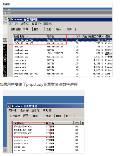The width and height of the screenshot is (120, 156).
Task: Sort by 内存(专用工作集) column header
Action: 93,37
